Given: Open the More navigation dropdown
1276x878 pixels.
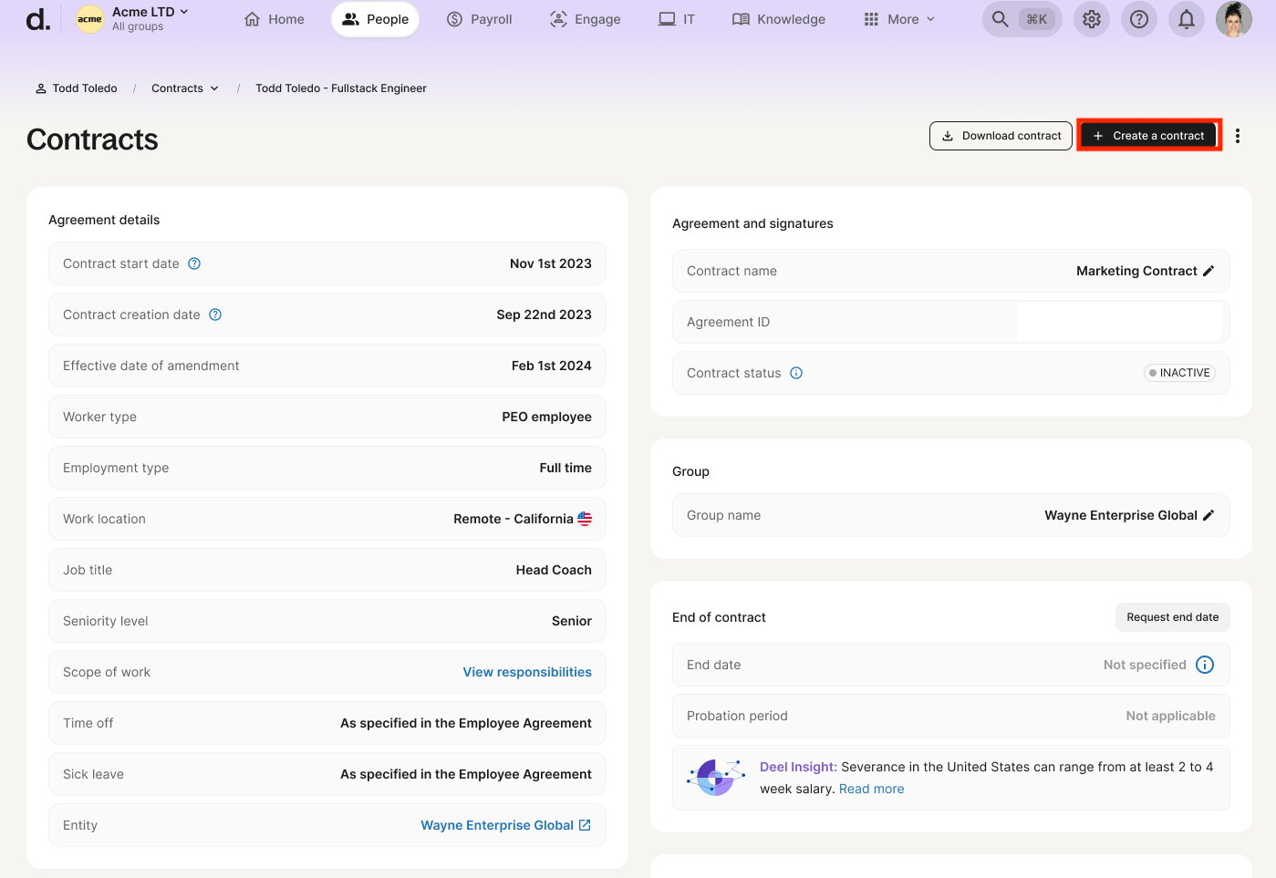Looking at the screenshot, I should point(899,19).
